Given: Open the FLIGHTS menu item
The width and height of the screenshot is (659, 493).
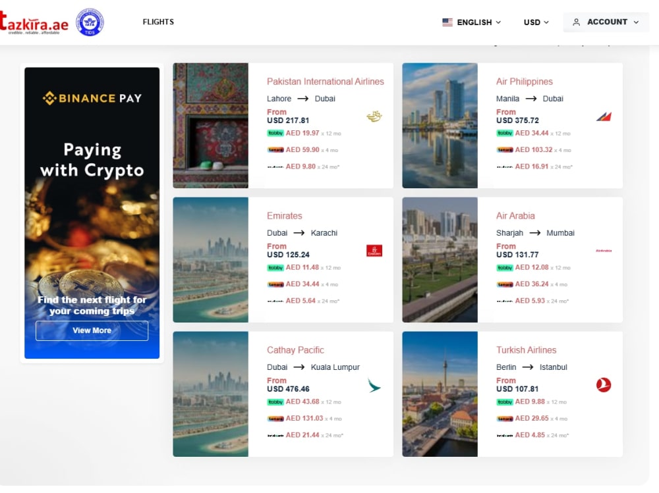Looking at the screenshot, I should tap(158, 22).
